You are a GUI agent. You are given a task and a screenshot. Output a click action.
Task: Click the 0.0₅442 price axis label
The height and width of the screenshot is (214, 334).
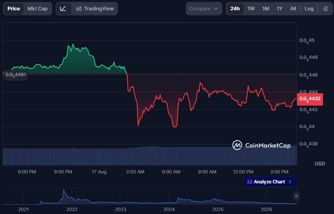pos(308,110)
